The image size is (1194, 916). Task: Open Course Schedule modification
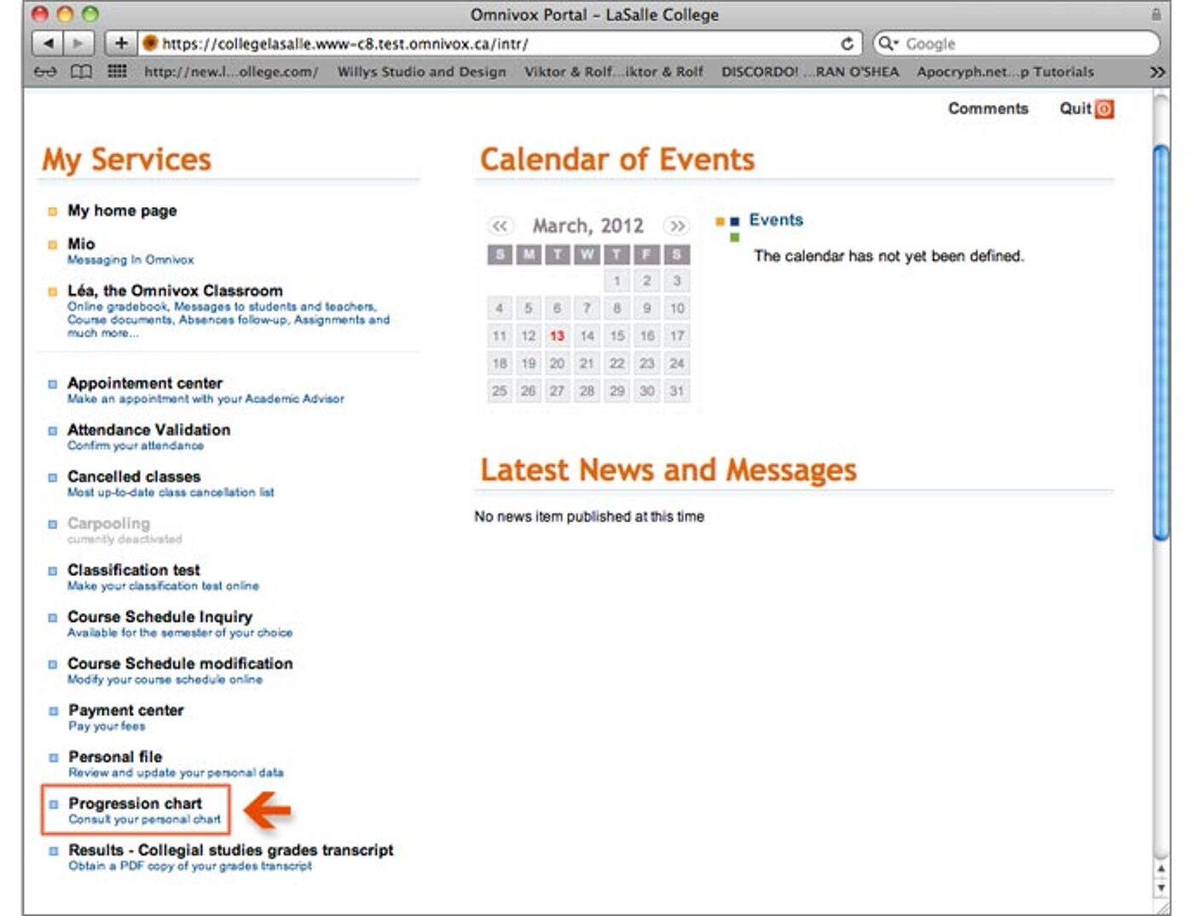point(180,663)
